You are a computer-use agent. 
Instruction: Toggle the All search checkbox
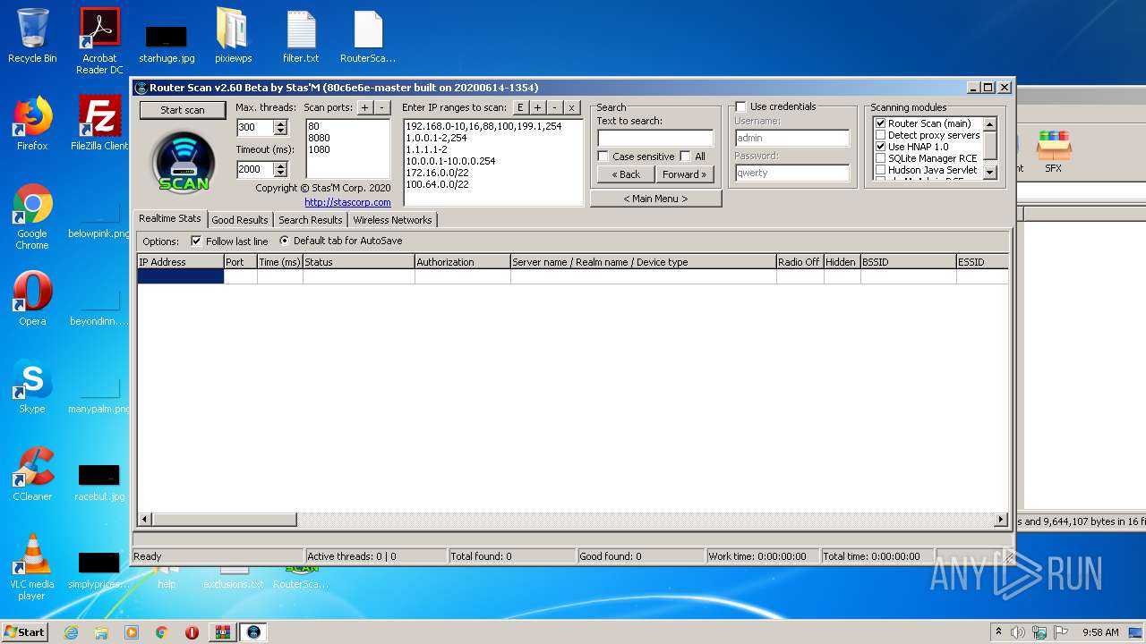[x=686, y=157]
